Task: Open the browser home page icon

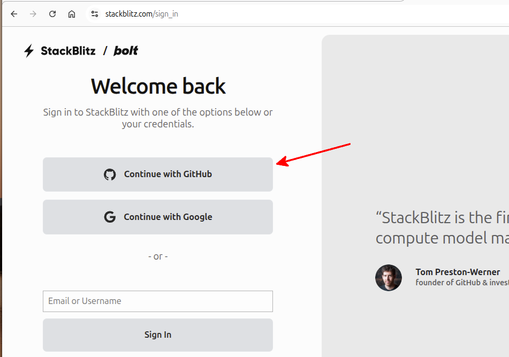Action: click(72, 13)
